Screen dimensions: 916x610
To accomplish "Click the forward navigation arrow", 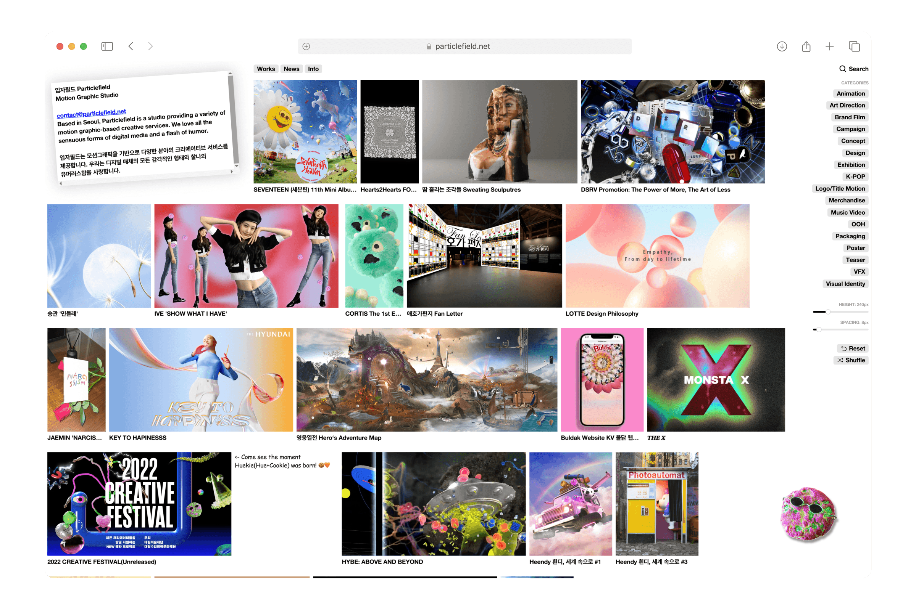I will pos(151,46).
